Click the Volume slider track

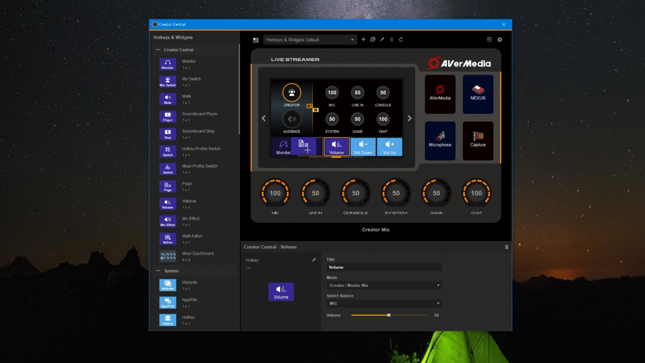[389, 315]
